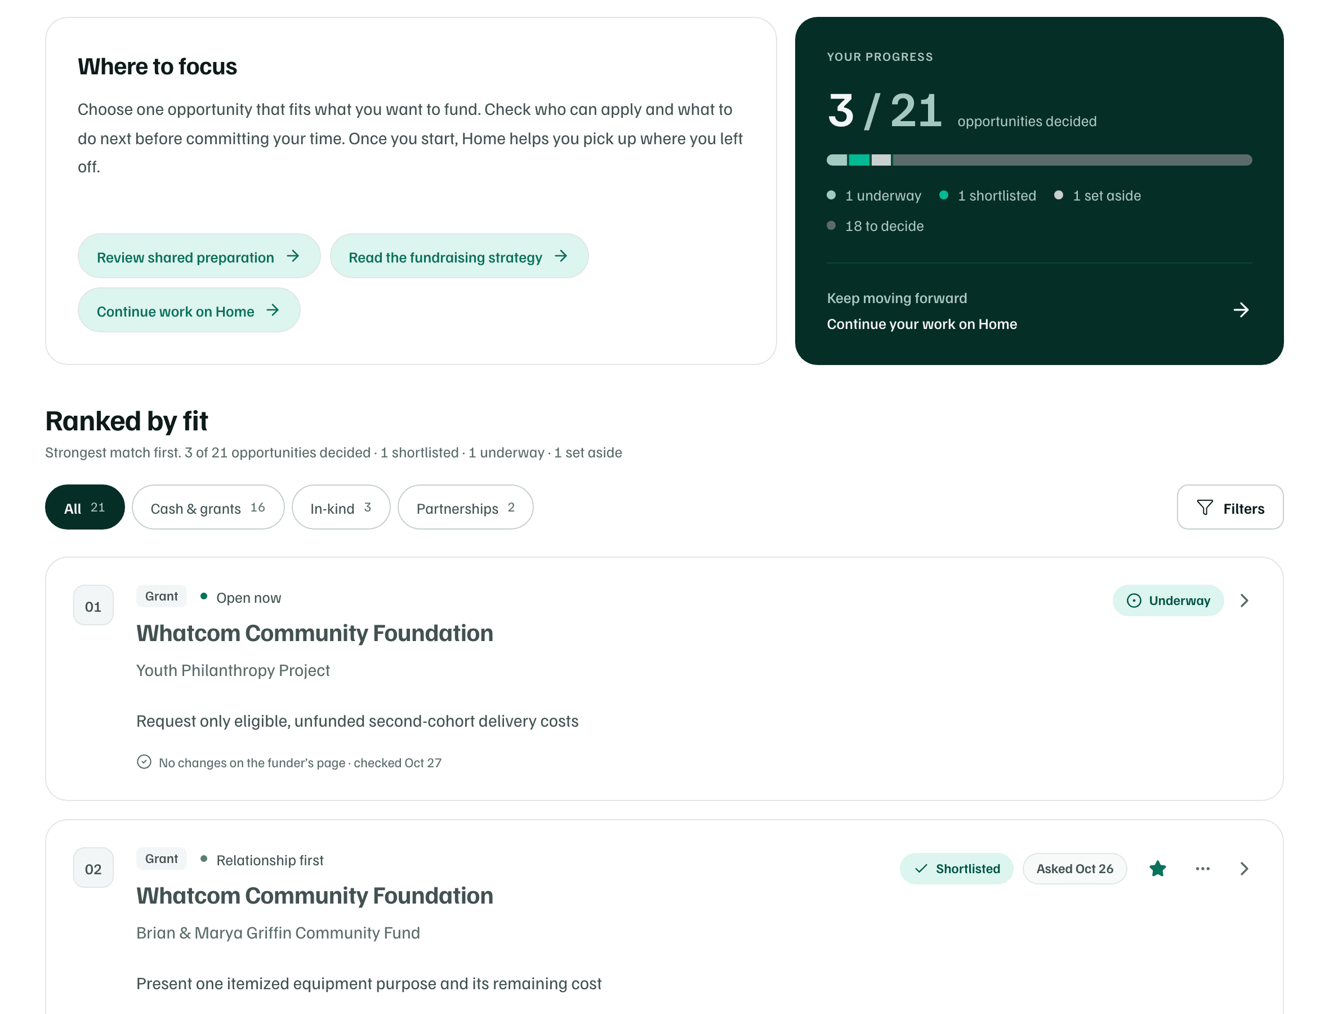Click Brian & Marya Griffin Community Fund text
Image resolution: width=1329 pixels, height=1014 pixels.
coord(278,933)
